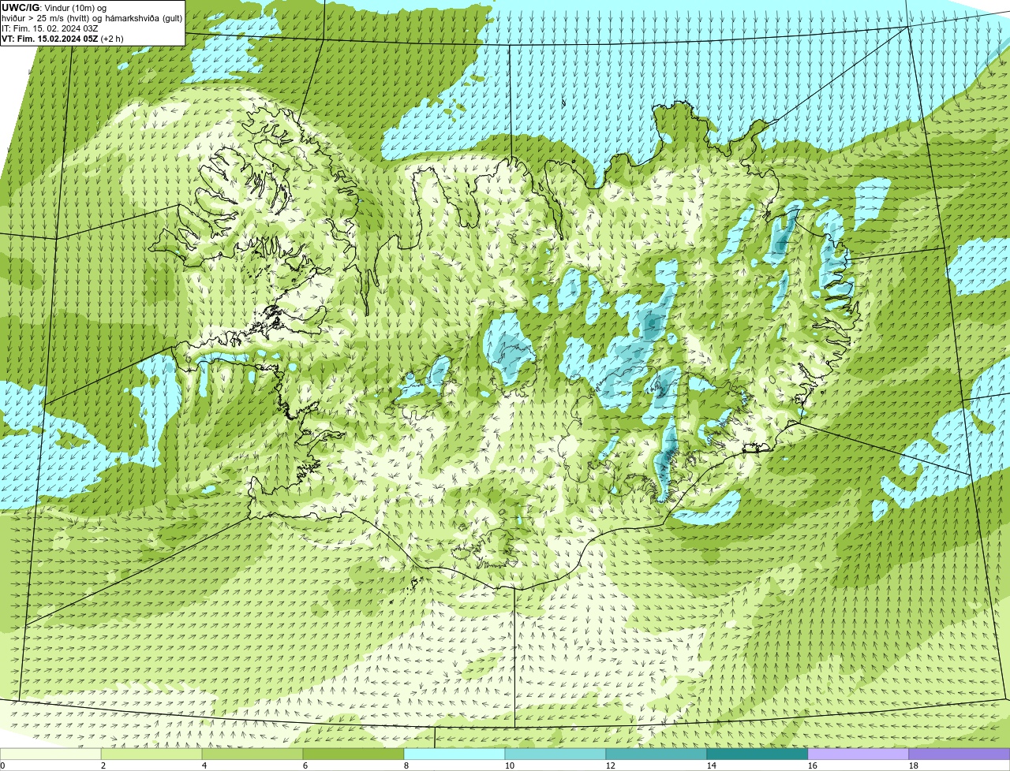
Task: Click the 12–14 m/s teal legend swatch
Action: pyautogui.click(x=656, y=754)
